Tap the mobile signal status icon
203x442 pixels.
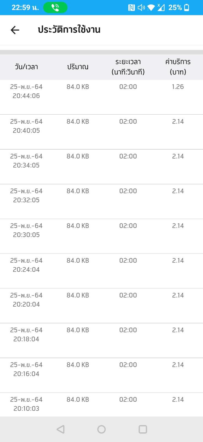click(161, 8)
